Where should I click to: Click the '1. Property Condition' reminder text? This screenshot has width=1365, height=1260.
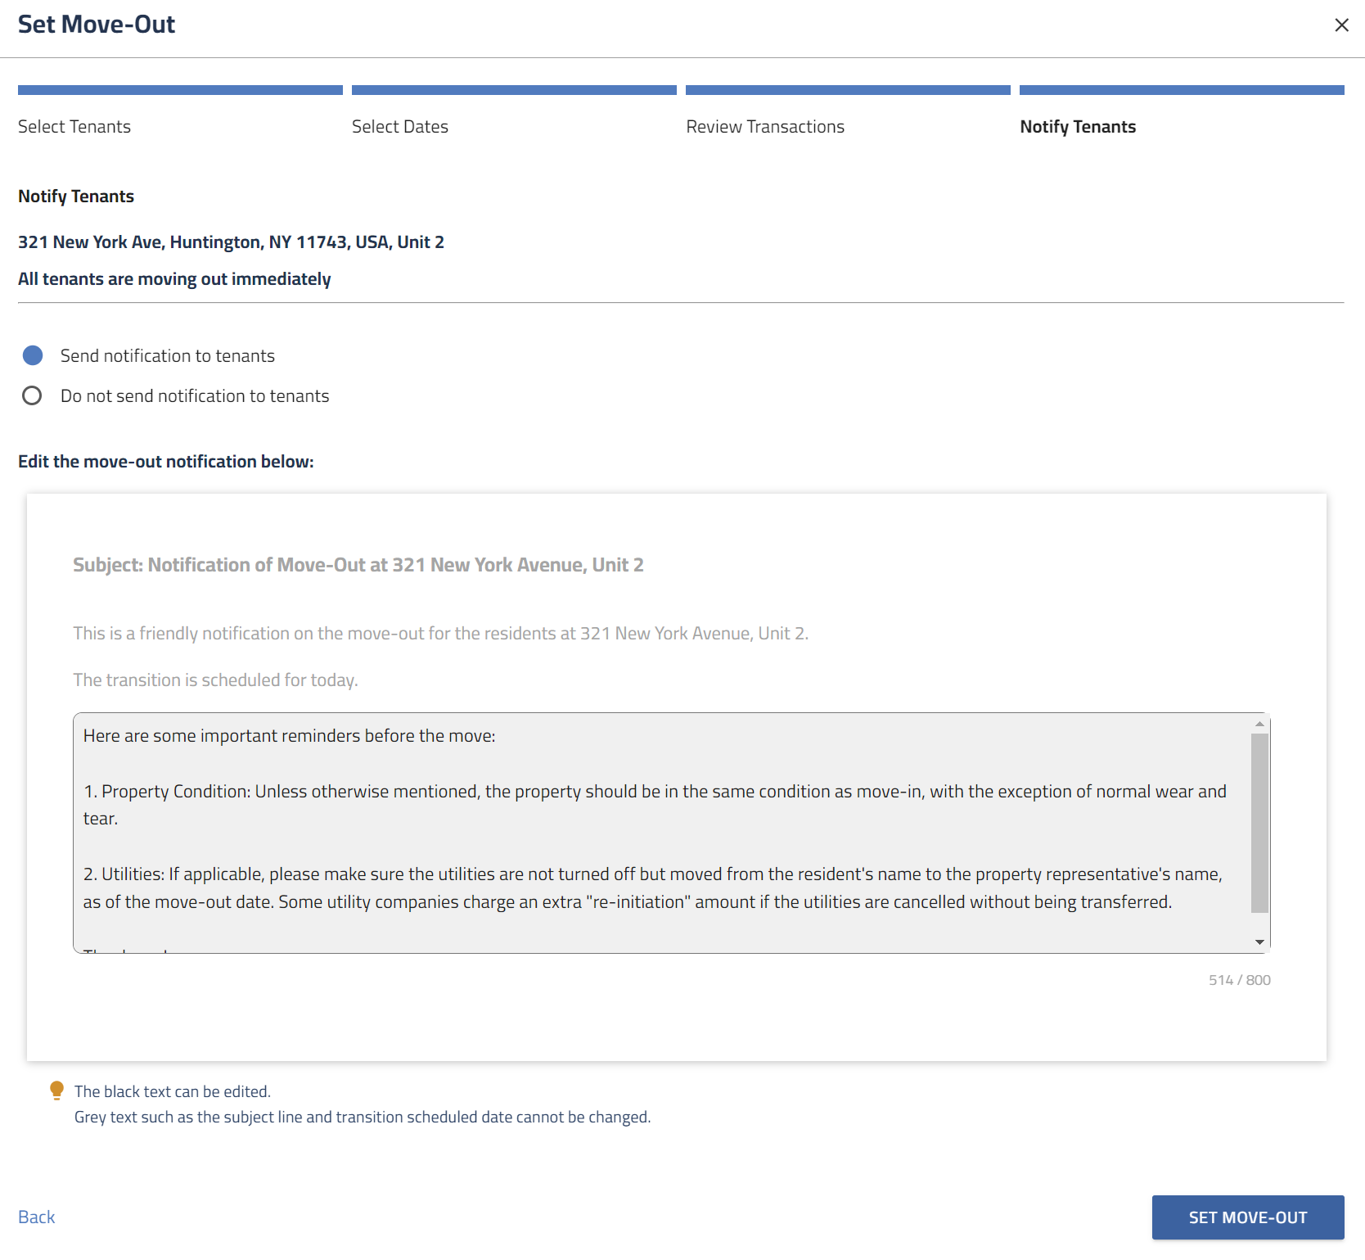(x=655, y=805)
